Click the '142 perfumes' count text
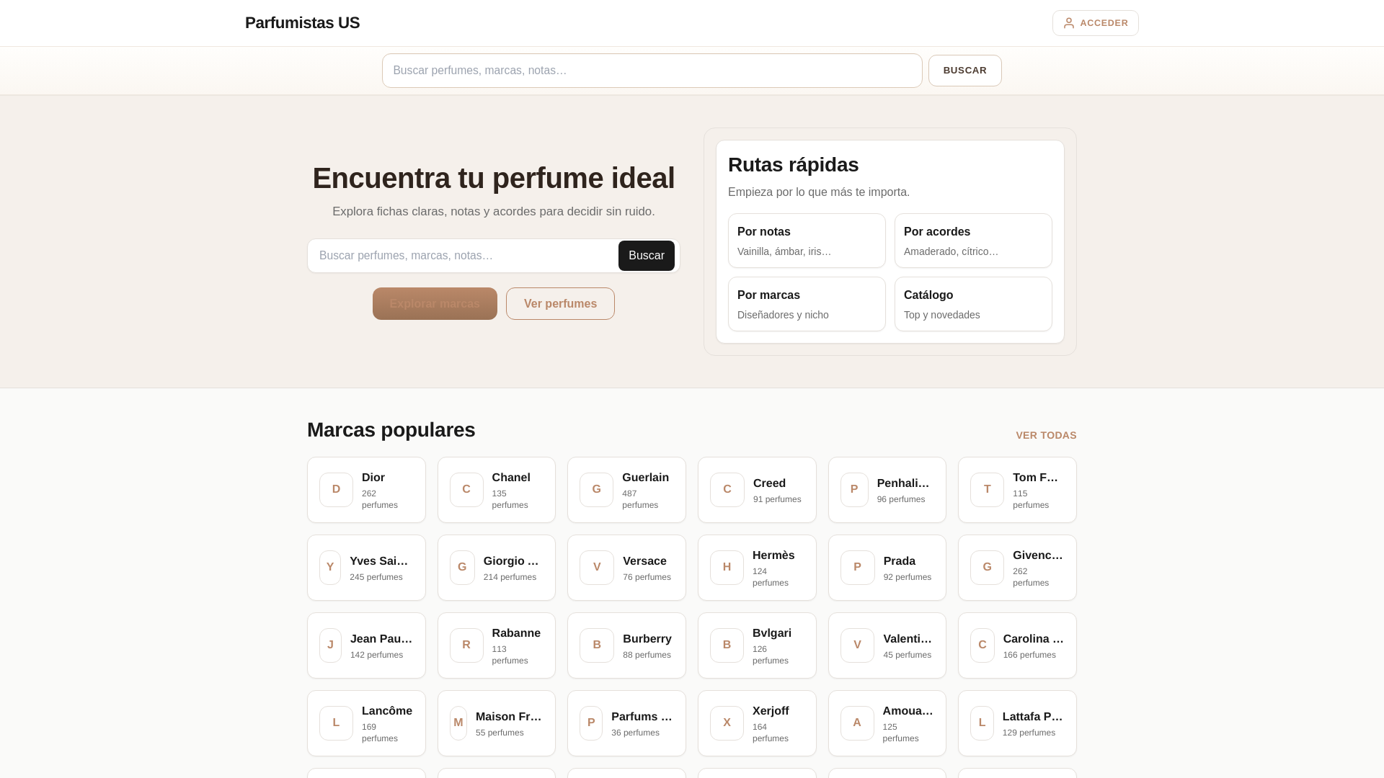Image resolution: width=1384 pixels, height=778 pixels. [376, 655]
